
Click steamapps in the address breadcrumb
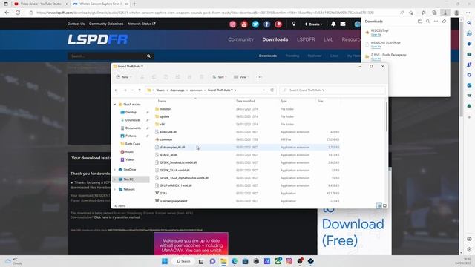pos(177,90)
